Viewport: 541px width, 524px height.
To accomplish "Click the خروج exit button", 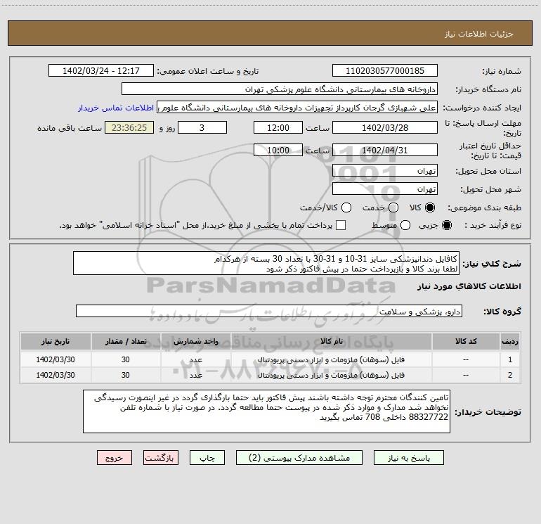I will pos(115,458).
